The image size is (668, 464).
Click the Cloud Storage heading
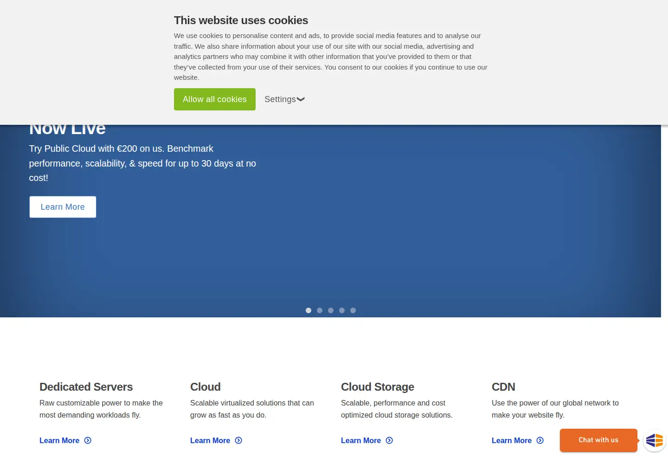378,387
